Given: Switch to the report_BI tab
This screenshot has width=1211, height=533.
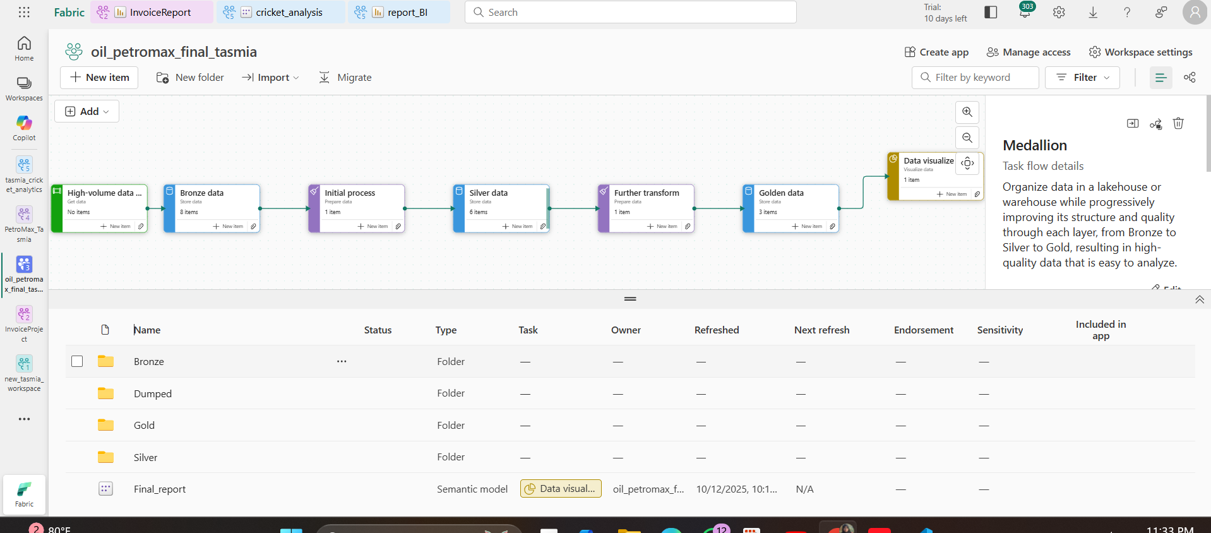Looking at the screenshot, I should [400, 13].
